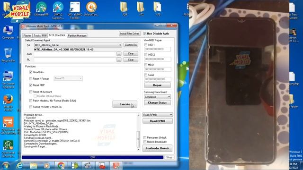Image resolution: width=303 pixels, height=170 pixels.
Task: Open Quick Heal Safe Banking icon
Action: click(8, 126)
